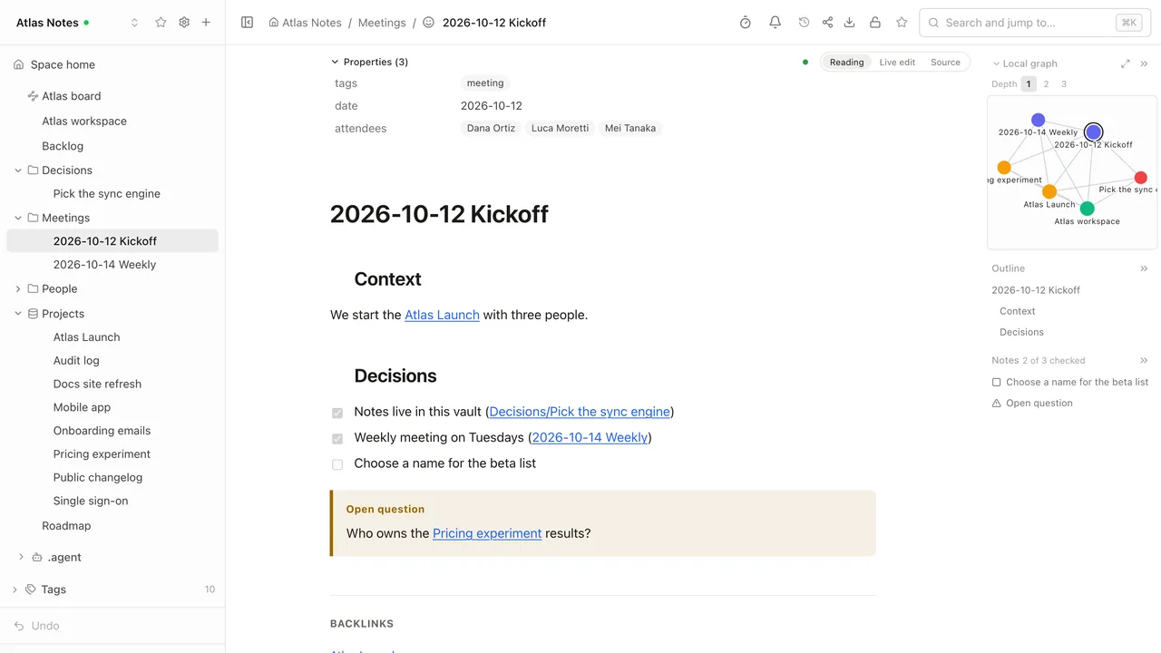Switch to Source view tab
Viewport: 1161px width, 653px height.
pyautogui.click(x=945, y=63)
